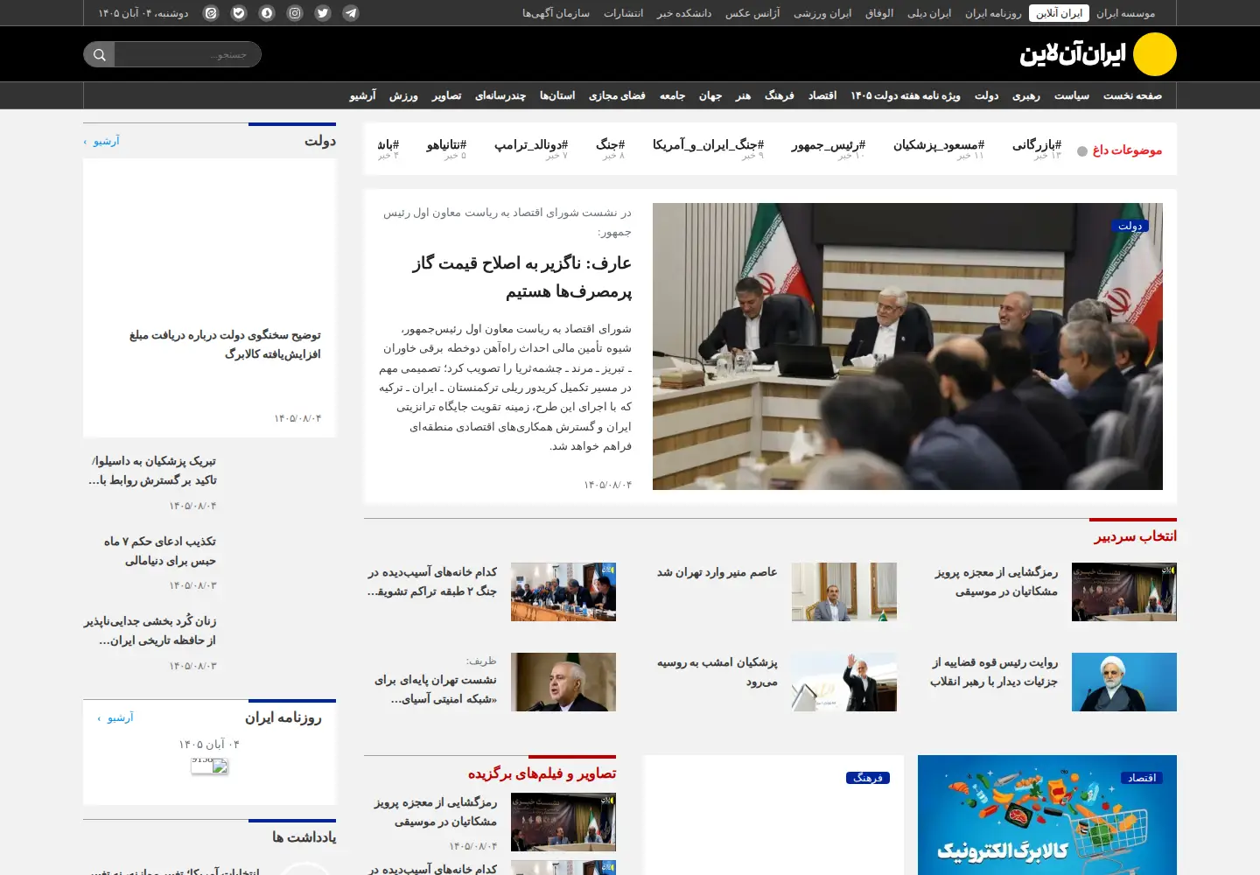1260x875 pixels.
Task: Open the ایران دیلی top bar link
Action: tap(929, 13)
